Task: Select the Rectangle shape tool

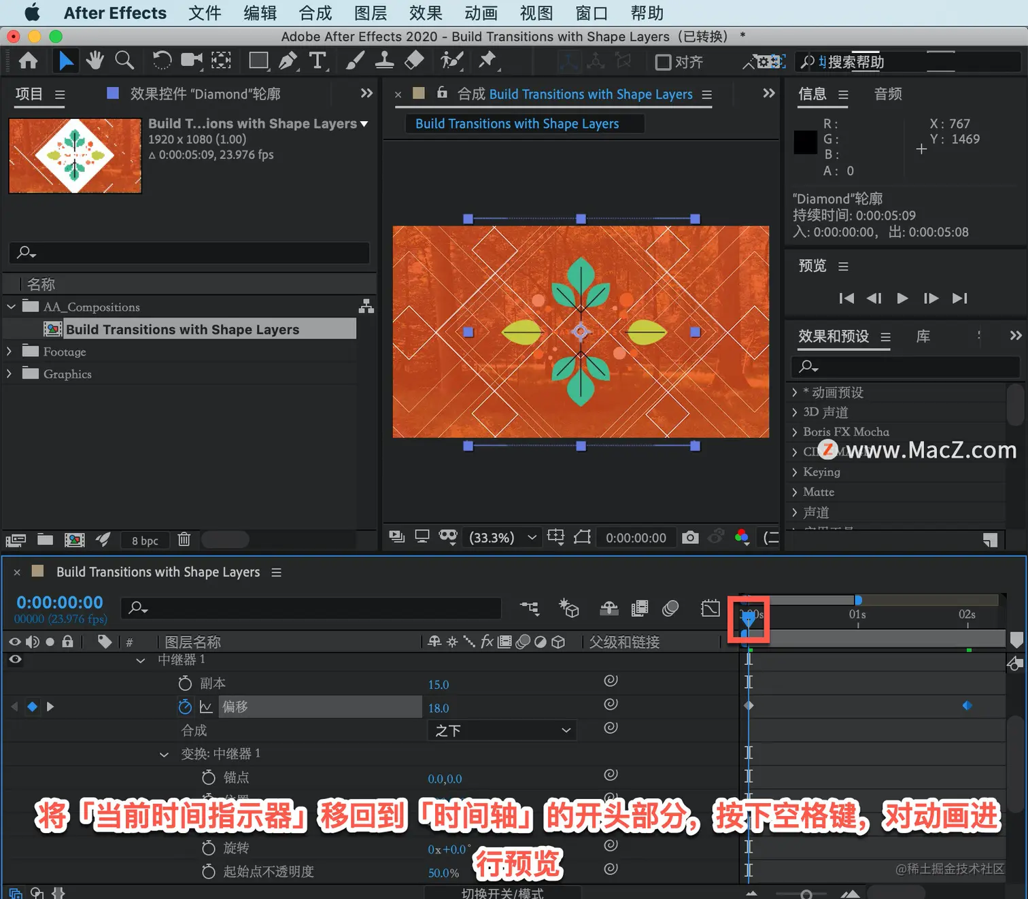Action: pyautogui.click(x=258, y=61)
